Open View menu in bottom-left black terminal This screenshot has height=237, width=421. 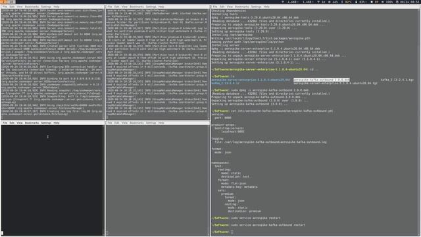tap(20, 123)
